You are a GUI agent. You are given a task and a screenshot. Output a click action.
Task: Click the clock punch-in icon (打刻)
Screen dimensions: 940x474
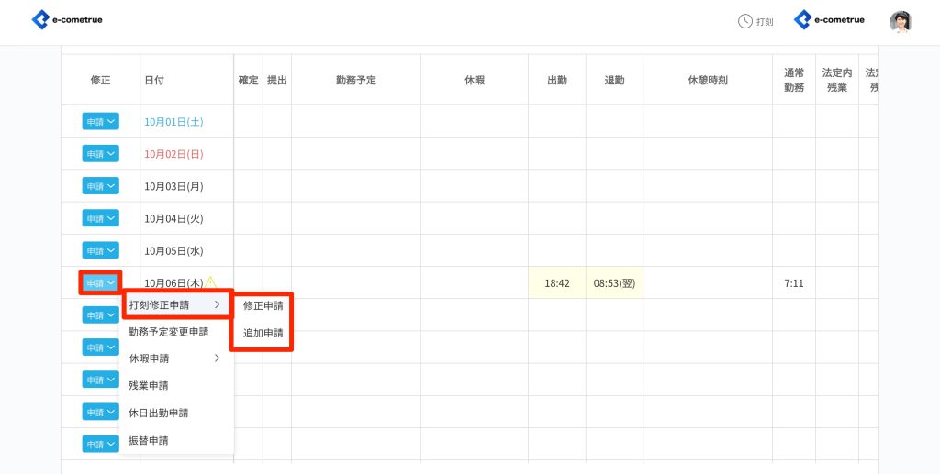point(755,21)
